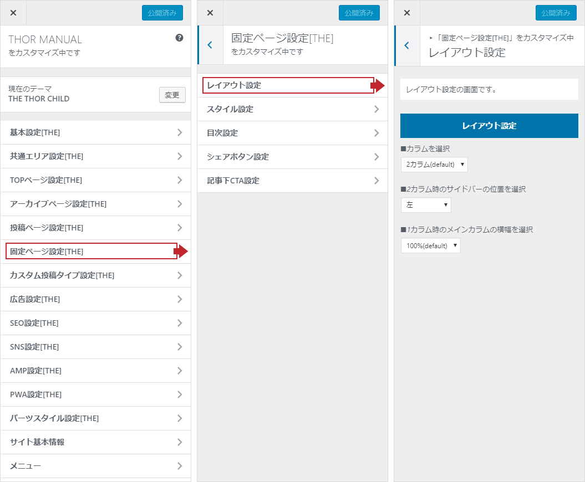The height and width of the screenshot is (482, 585).
Task: Click 公開済み button in the right panel
Action: coord(556,13)
